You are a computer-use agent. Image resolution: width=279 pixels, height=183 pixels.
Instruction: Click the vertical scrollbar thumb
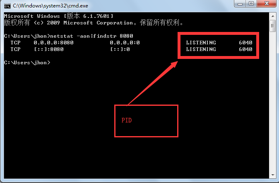point(273,26)
